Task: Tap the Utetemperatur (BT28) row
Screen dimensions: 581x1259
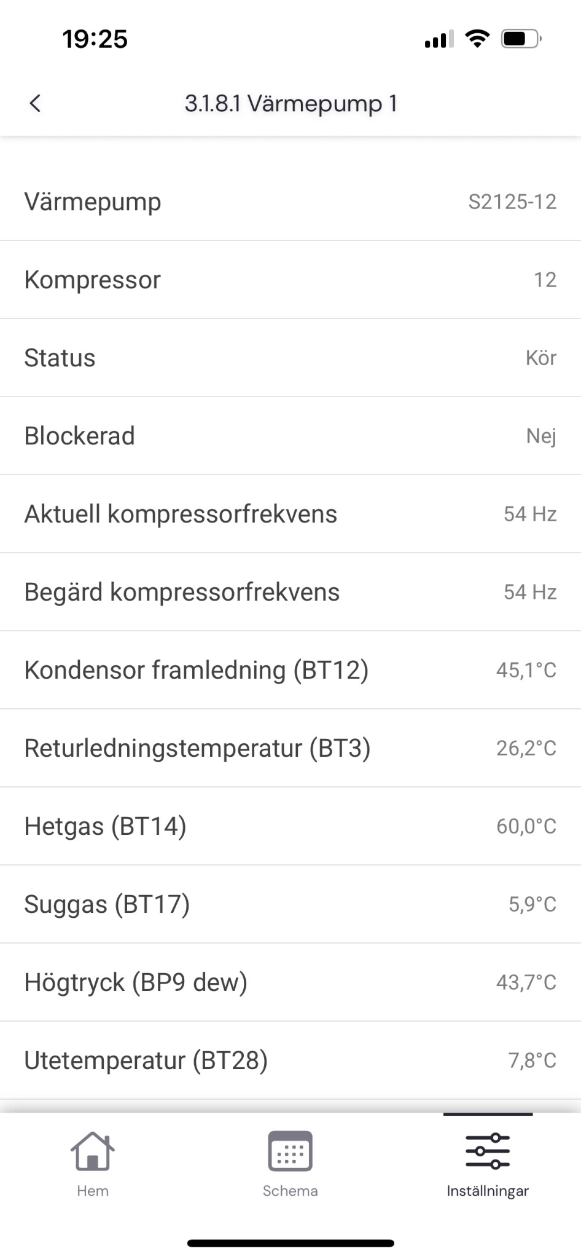Action: coord(290,1060)
